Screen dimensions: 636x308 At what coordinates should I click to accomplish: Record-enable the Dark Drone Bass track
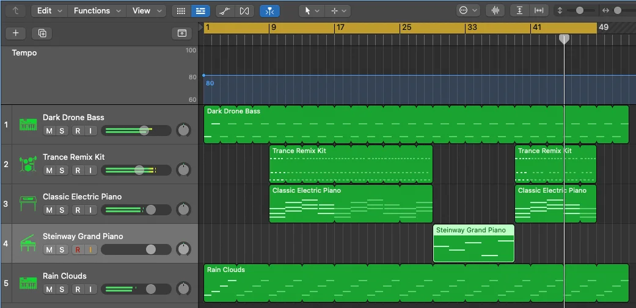(78, 131)
